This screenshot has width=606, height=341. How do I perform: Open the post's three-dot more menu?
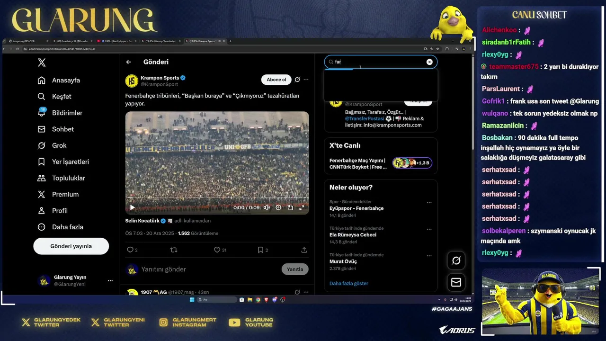point(306,80)
